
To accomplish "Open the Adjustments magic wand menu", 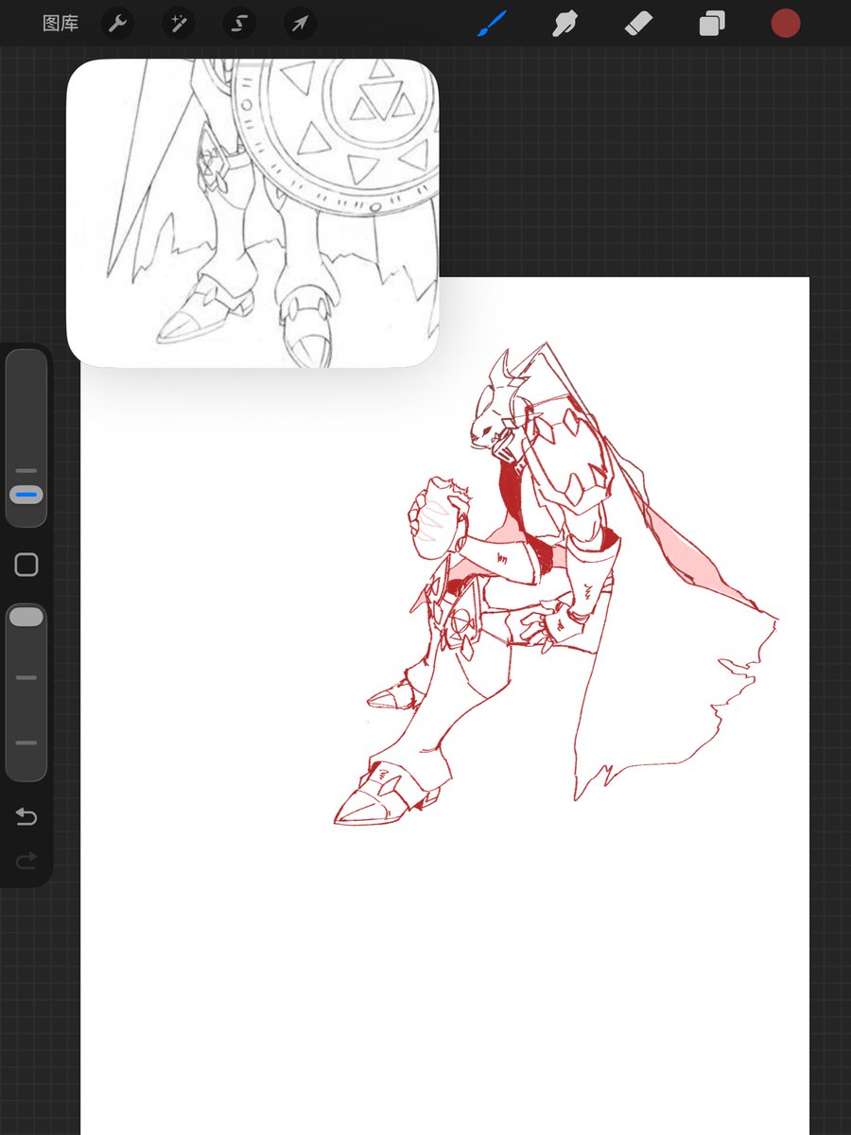I will 178,24.
